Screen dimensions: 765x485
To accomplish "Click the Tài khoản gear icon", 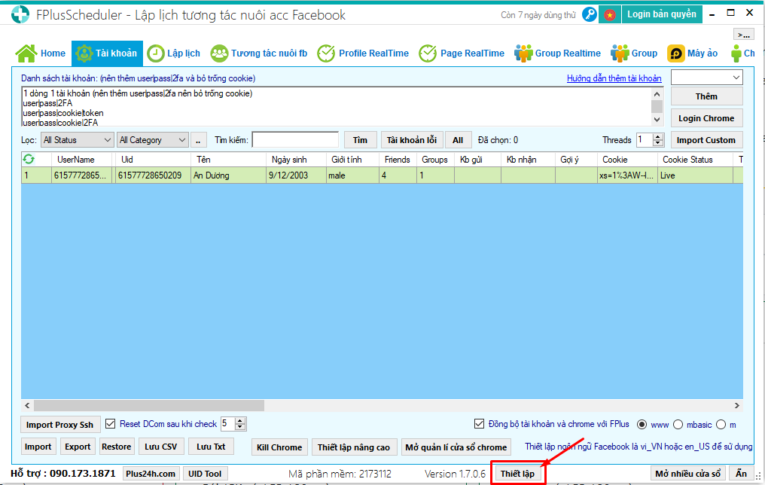I will tap(84, 53).
